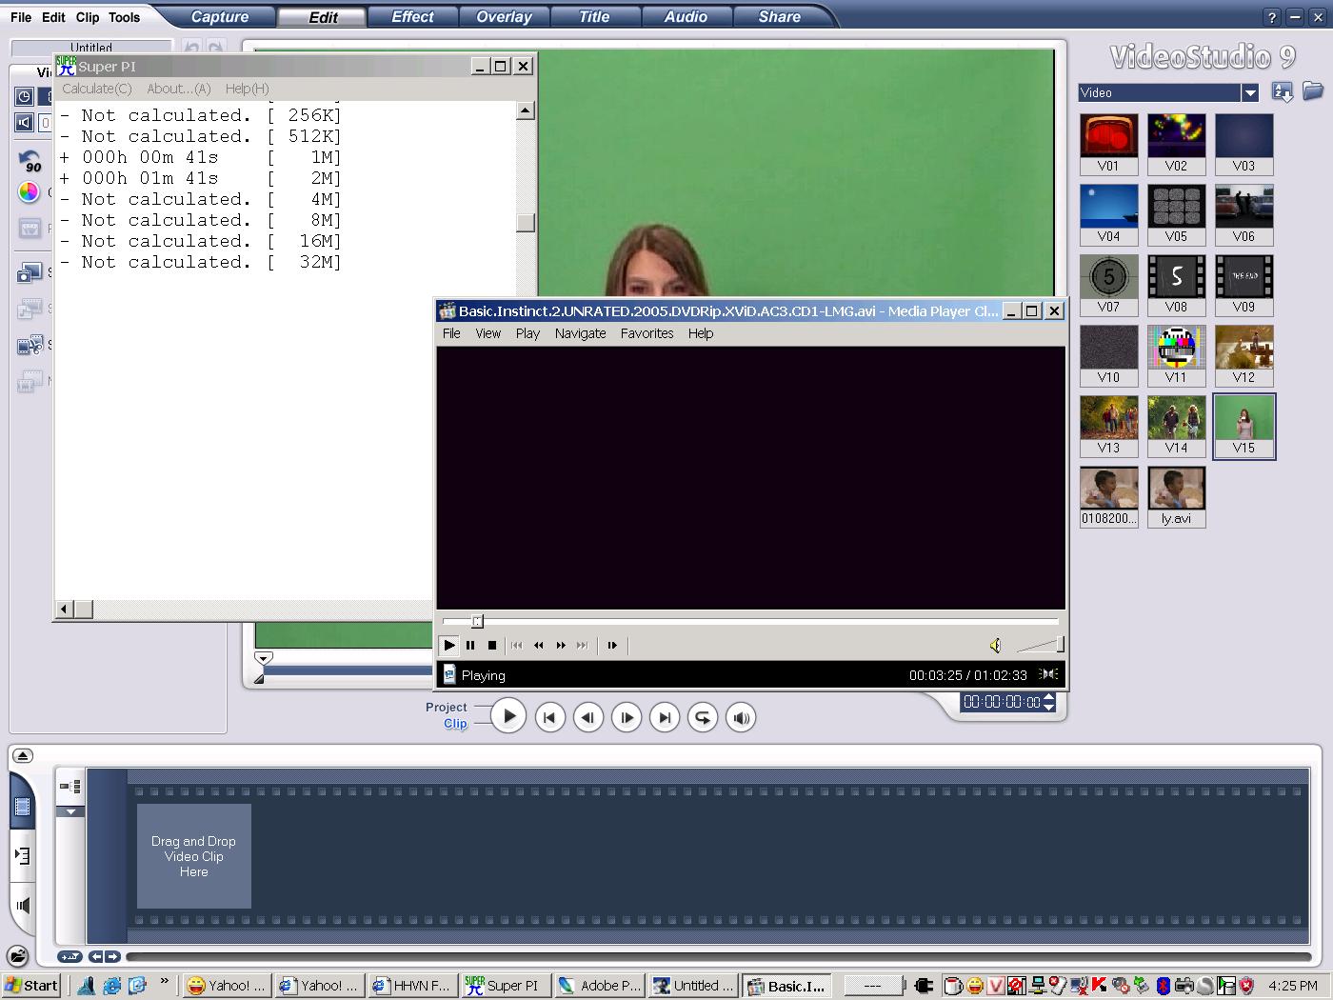Click the load video folder icon in library
The width and height of the screenshot is (1333, 1000).
point(1313,92)
